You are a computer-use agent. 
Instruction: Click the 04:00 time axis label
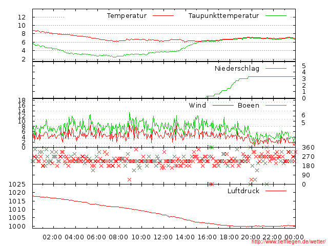[74, 237]
